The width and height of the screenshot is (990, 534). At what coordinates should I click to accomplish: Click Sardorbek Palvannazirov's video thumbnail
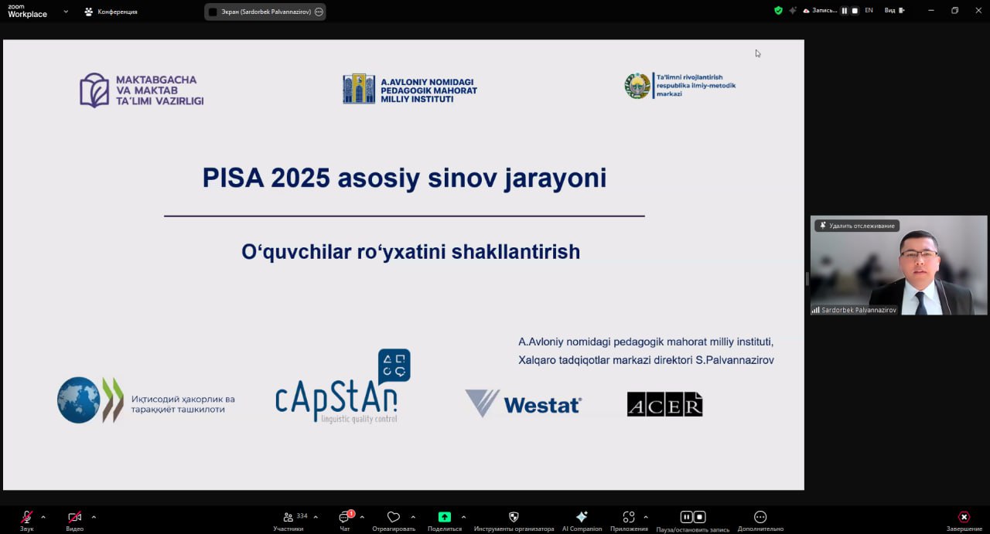pos(899,265)
